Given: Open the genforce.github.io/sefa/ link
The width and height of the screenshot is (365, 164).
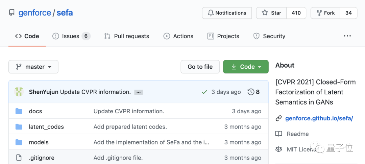Looking at the screenshot, I should tap(319, 118).
